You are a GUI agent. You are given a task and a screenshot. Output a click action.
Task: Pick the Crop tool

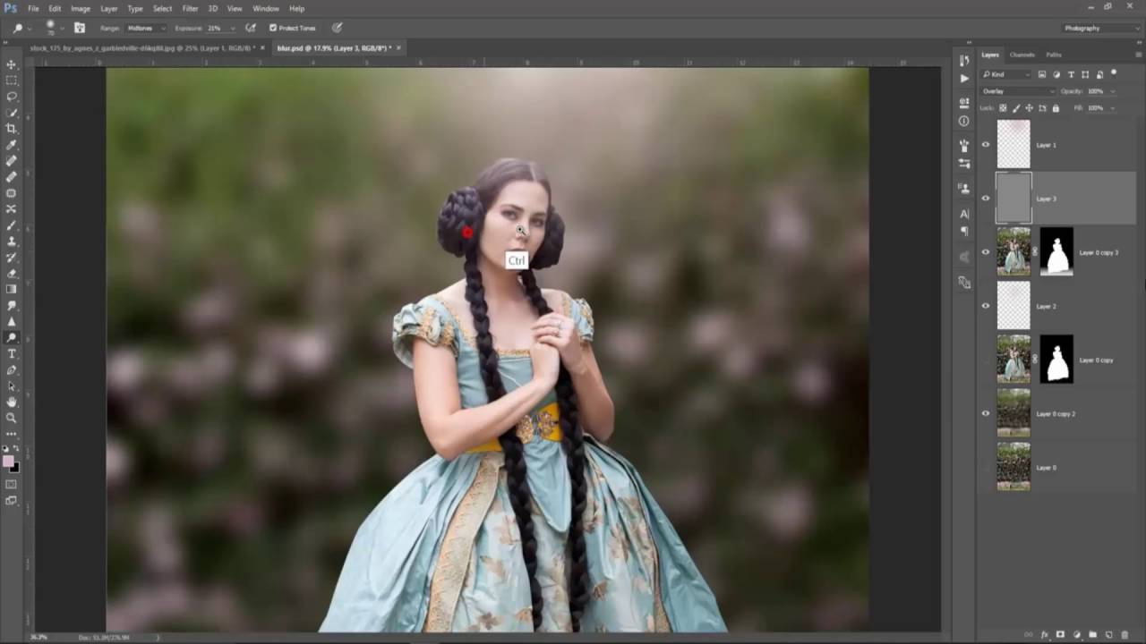[12, 129]
